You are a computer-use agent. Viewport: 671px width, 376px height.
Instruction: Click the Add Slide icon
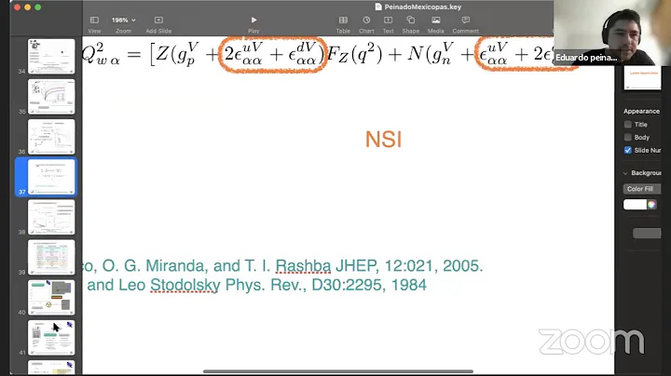pyautogui.click(x=158, y=20)
